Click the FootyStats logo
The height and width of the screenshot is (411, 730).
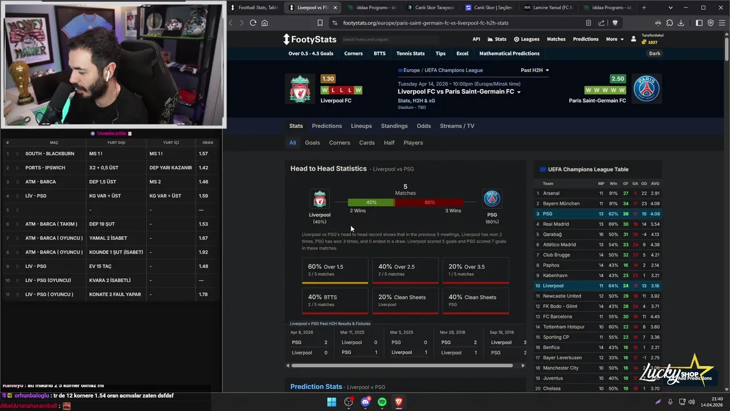[x=310, y=39]
